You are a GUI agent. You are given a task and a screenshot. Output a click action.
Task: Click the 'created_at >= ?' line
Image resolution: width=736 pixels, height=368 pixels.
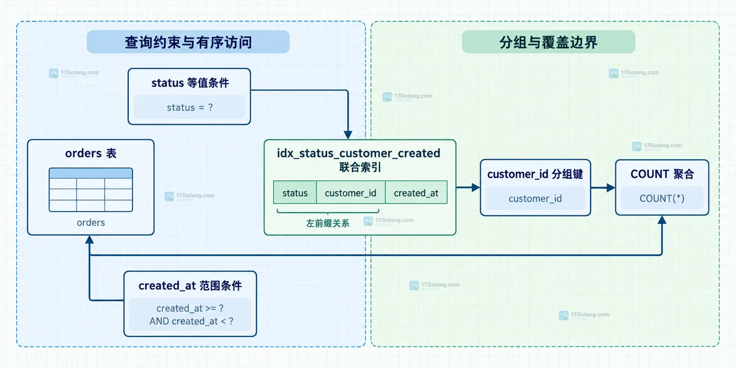tap(190, 308)
